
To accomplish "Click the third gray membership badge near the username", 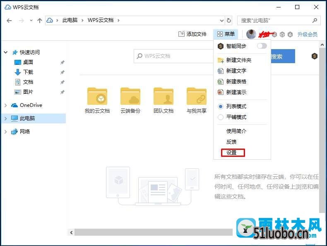I will (290, 34).
